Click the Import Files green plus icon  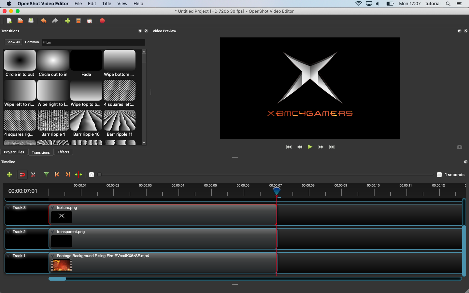(x=68, y=21)
